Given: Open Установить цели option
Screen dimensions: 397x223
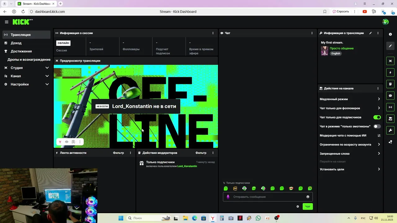Looking at the screenshot, I should coord(350,169).
